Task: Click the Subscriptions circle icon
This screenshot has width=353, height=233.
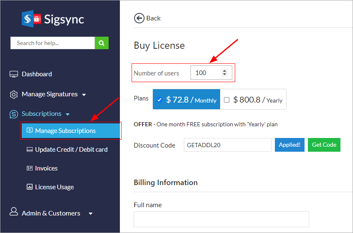Action: (x=14, y=114)
